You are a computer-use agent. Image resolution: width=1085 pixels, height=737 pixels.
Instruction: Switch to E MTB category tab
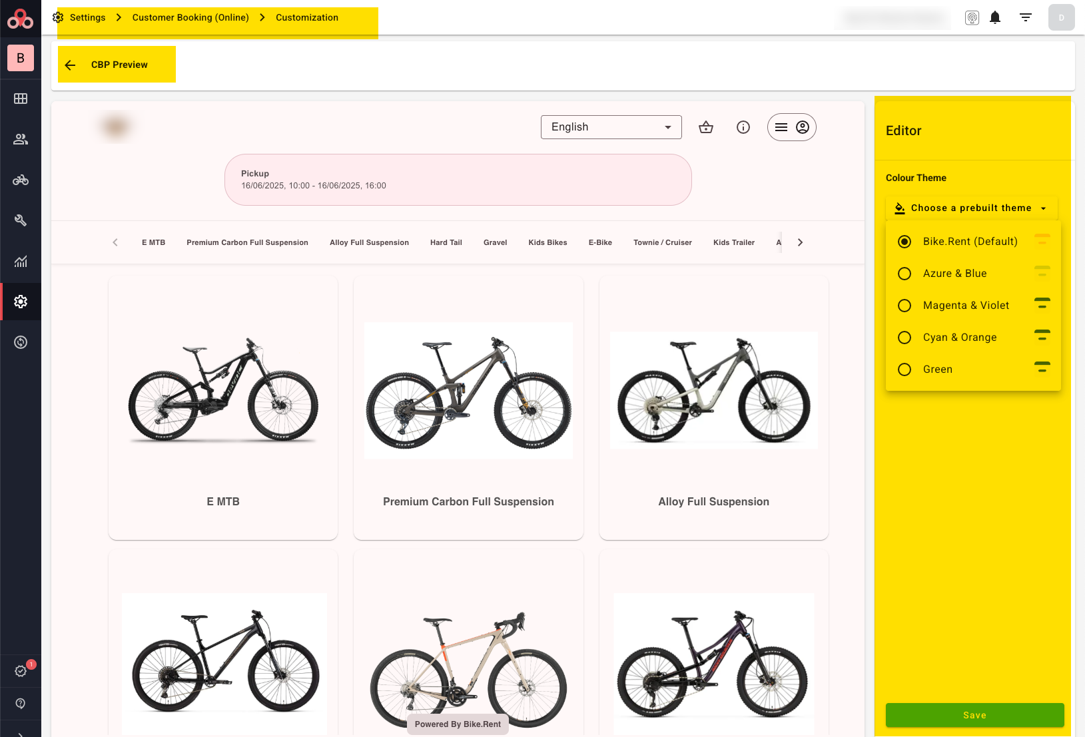[153, 242]
